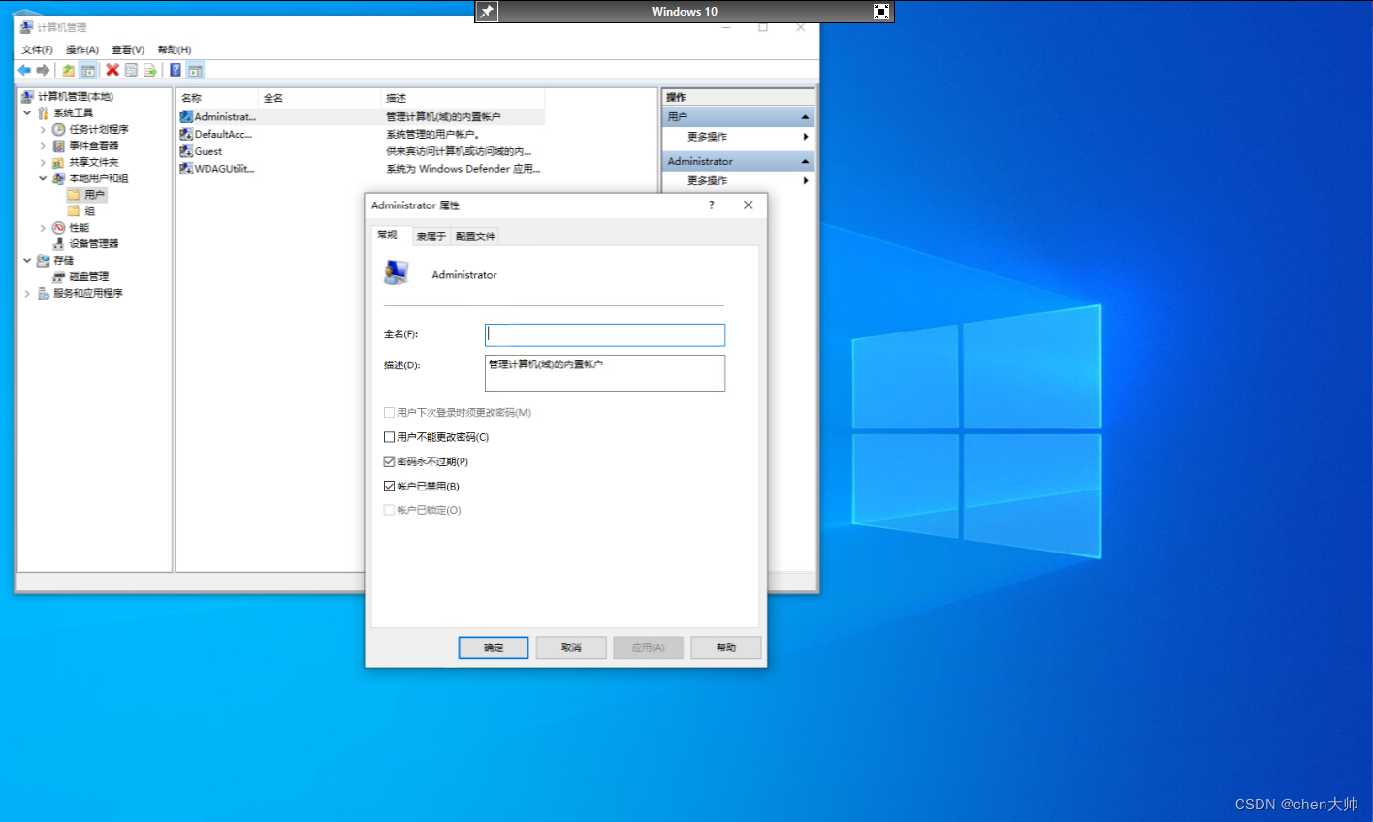Sort list by the 名称 column header
The image size is (1373, 822).
(x=217, y=98)
